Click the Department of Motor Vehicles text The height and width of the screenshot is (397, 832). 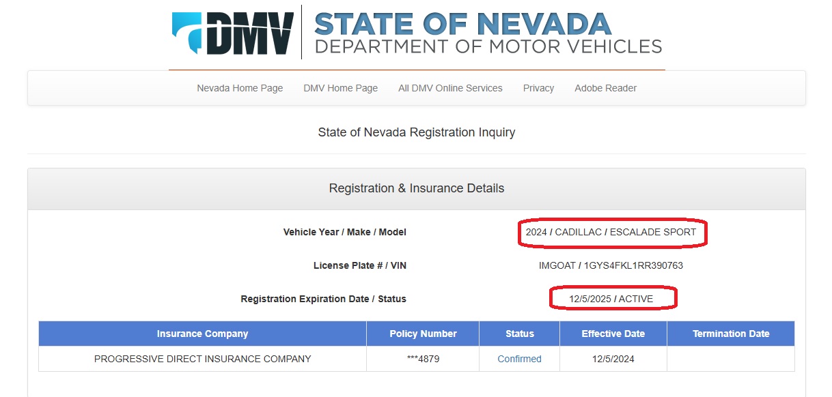[x=488, y=46]
